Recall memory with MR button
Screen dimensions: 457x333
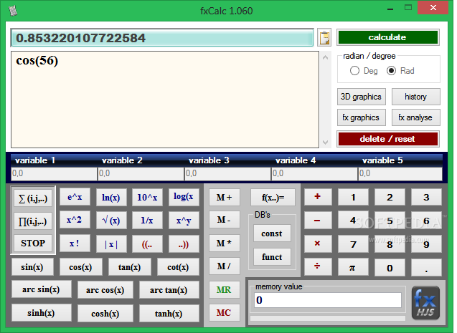coord(224,289)
